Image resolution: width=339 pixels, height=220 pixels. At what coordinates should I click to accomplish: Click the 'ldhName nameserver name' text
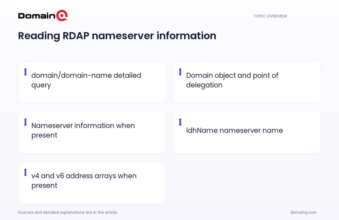pos(234,130)
